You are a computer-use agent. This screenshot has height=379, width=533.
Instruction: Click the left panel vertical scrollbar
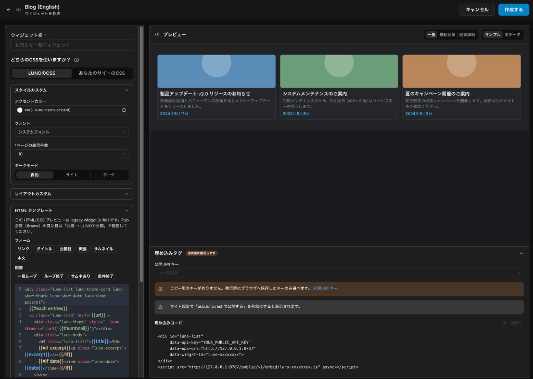pyautogui.click(x=142, y=153)
